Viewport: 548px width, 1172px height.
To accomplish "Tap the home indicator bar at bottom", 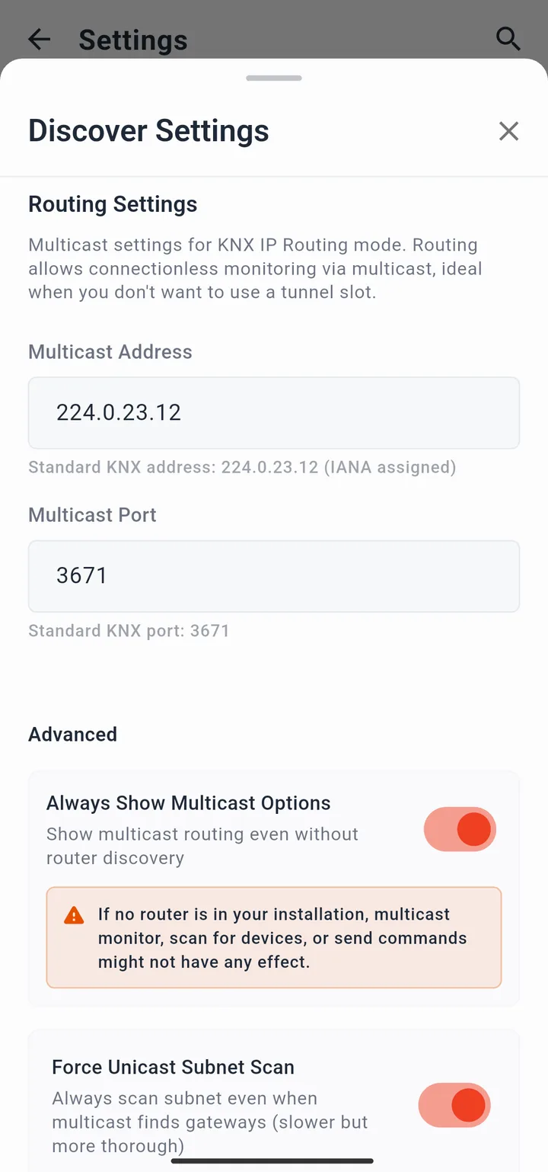I will click(272, 1161).
